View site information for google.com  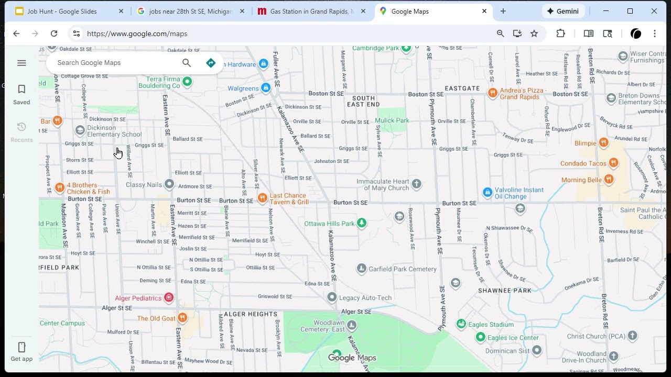77,34
